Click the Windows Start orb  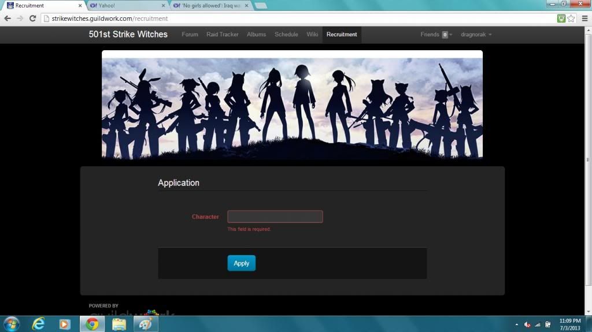point(12,324)
